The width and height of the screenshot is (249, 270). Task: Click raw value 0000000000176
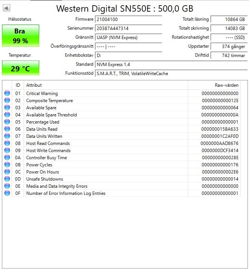coord(220,165)
